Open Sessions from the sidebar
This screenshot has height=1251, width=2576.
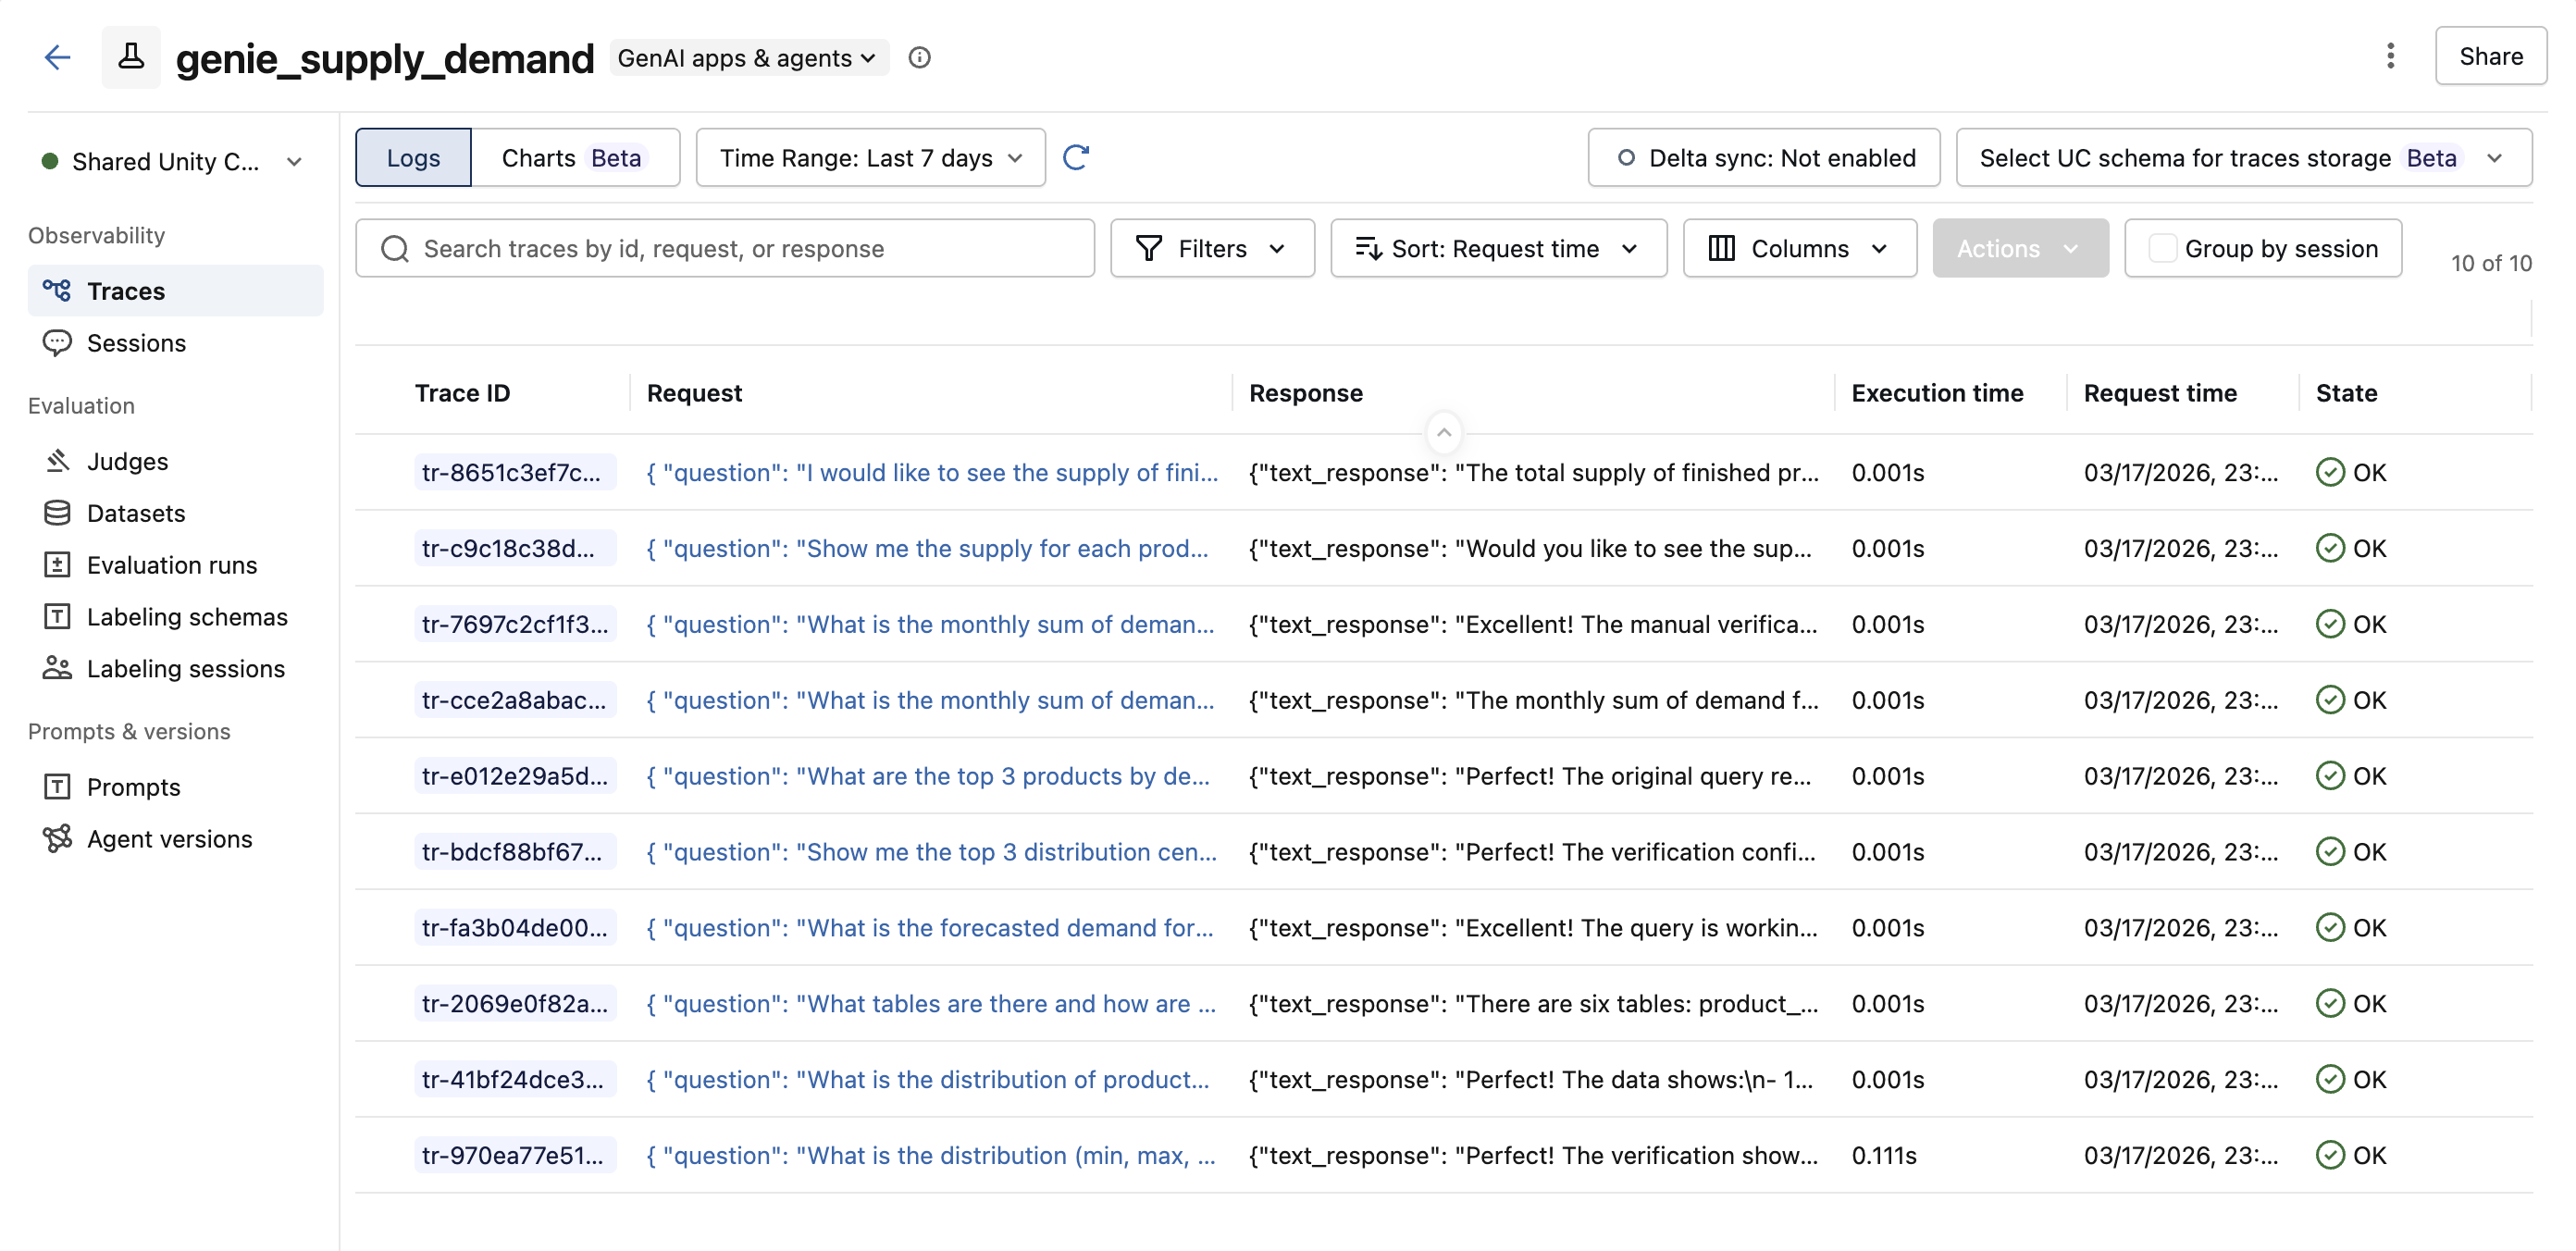pos(135,343)
